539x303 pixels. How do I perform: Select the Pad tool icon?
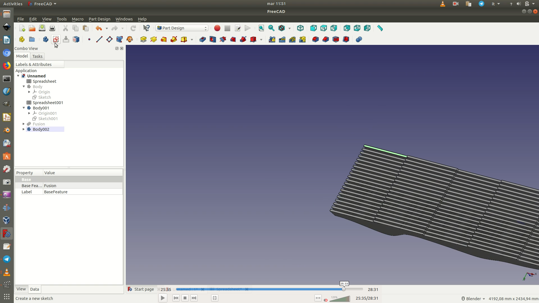click(x=143, y=39)
